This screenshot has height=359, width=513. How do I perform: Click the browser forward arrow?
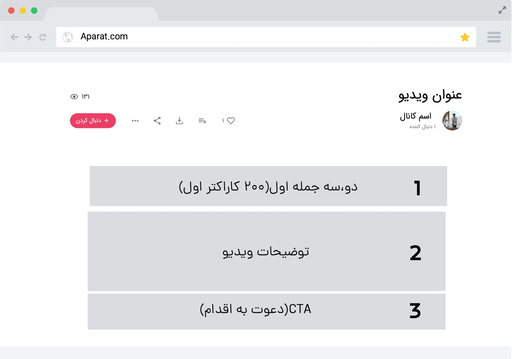coord(28,37)
